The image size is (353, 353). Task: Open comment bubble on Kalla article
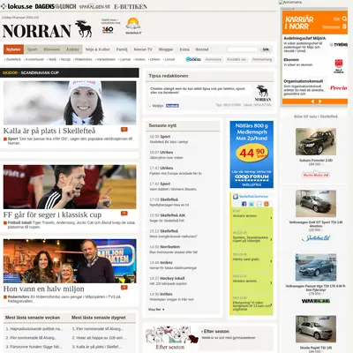(124, 130)
